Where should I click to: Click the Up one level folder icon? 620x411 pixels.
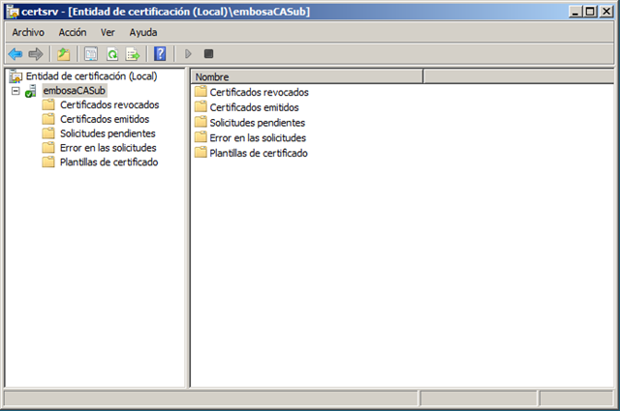64,54
